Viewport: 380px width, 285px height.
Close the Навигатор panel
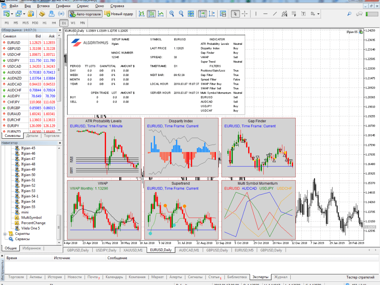(x=60, y=143)
